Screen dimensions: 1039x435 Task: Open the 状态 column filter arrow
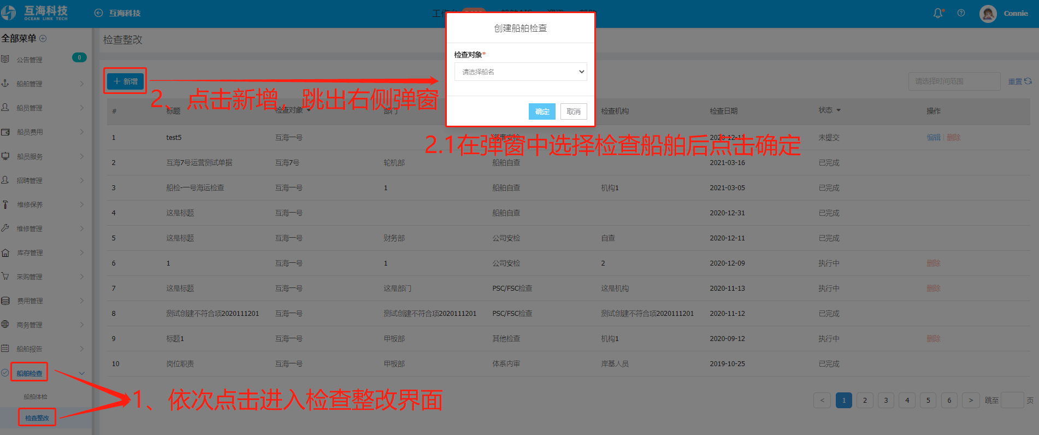(x=839, y=110)
